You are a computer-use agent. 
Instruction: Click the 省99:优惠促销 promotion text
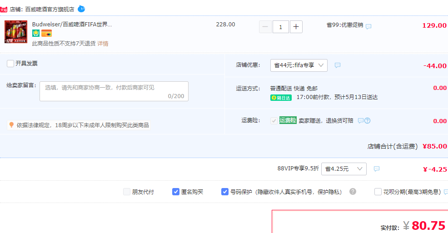[345, 25]
